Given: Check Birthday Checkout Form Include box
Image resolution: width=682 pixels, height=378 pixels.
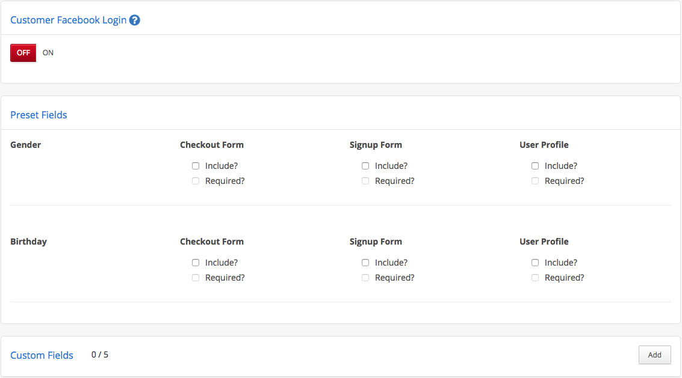Looking at the screenshot, I should pyautogui.click(x=196, y=263).
